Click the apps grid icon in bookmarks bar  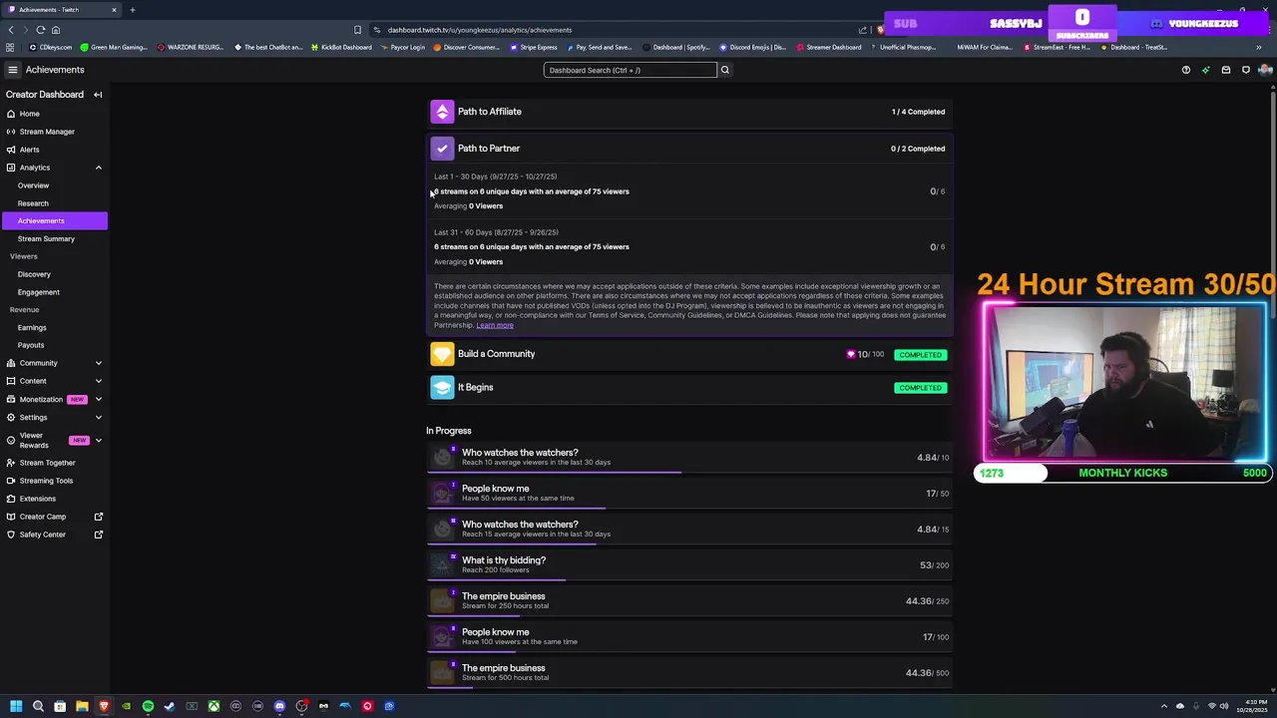tap(10, 47)
